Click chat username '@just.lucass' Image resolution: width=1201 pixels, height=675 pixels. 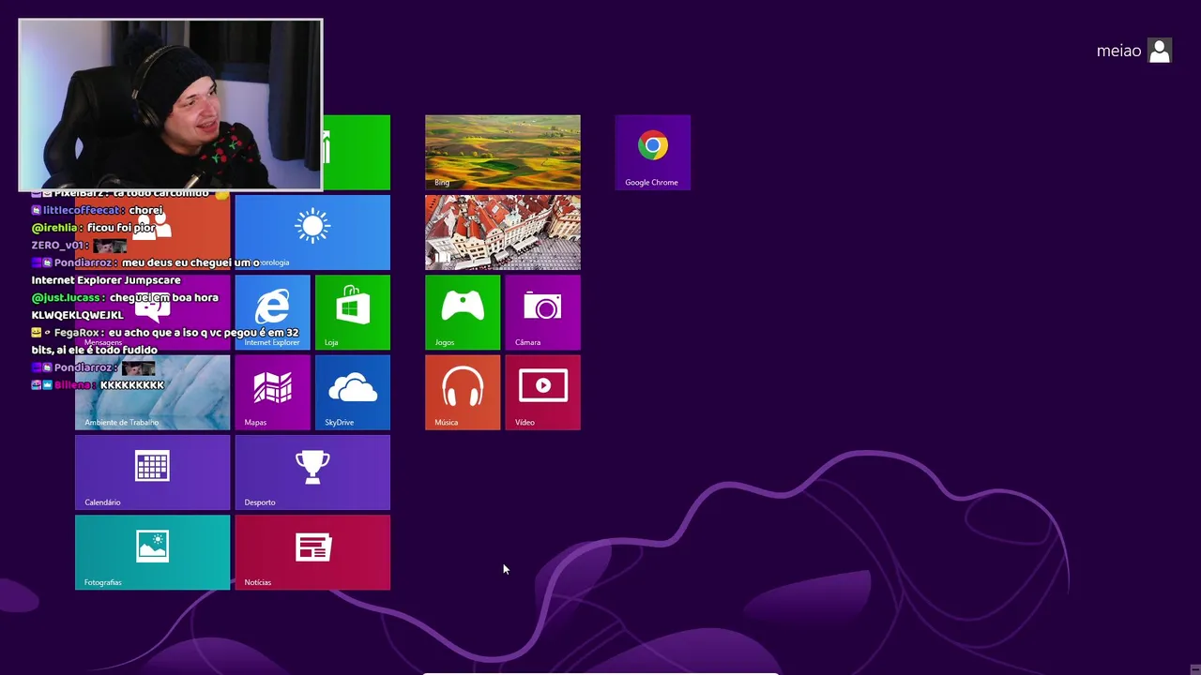coord(66,297)
